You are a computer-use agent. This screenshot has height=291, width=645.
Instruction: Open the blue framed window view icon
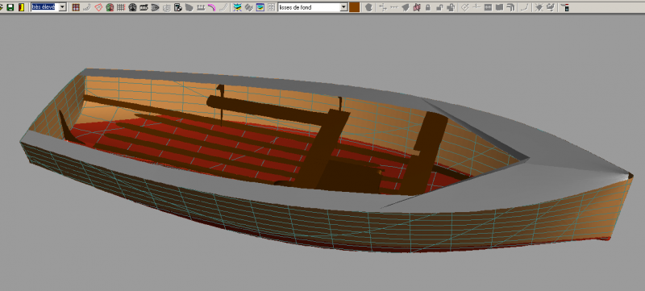pyautogui.click(x=260, y=7)
